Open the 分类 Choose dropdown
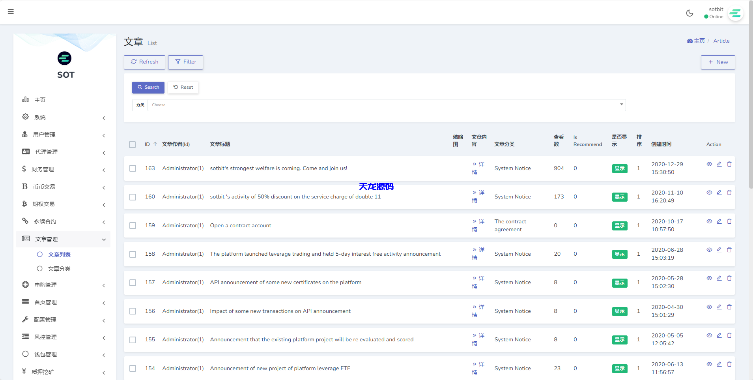Image resolution: width=753 pixels, height=380 pixels. pyautogui.click(x=387, y=105)
